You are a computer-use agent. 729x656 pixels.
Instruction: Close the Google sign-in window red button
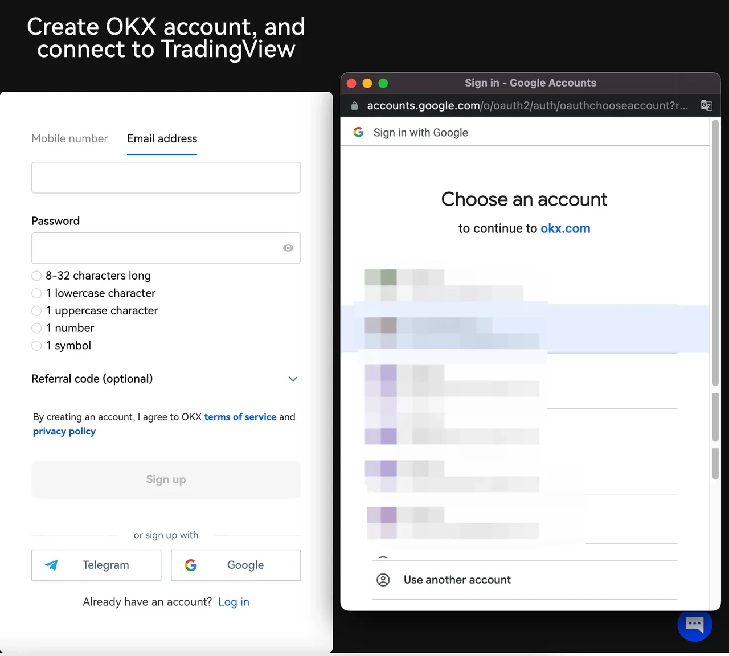351,83
